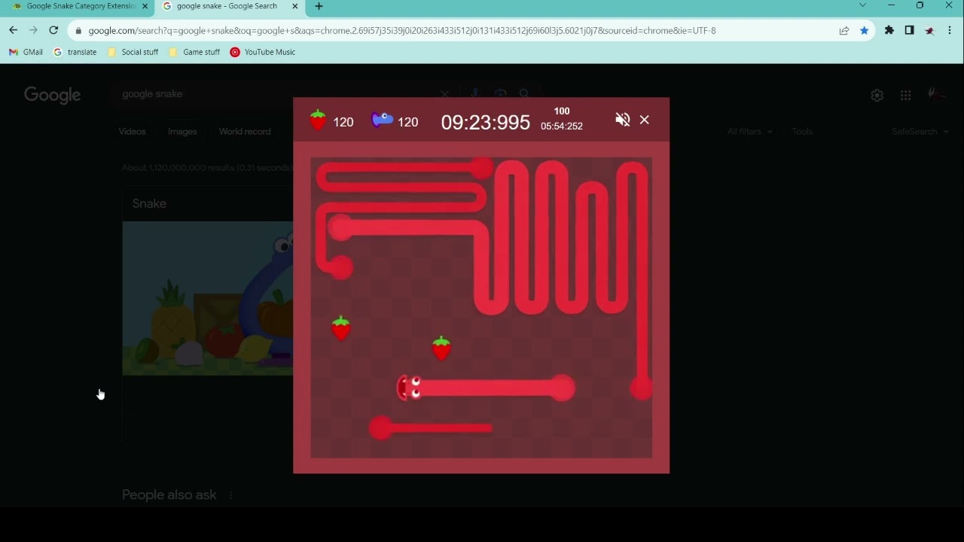964x542 pixels.
Task: View site information lock icon
Action: tap(78, 31)
